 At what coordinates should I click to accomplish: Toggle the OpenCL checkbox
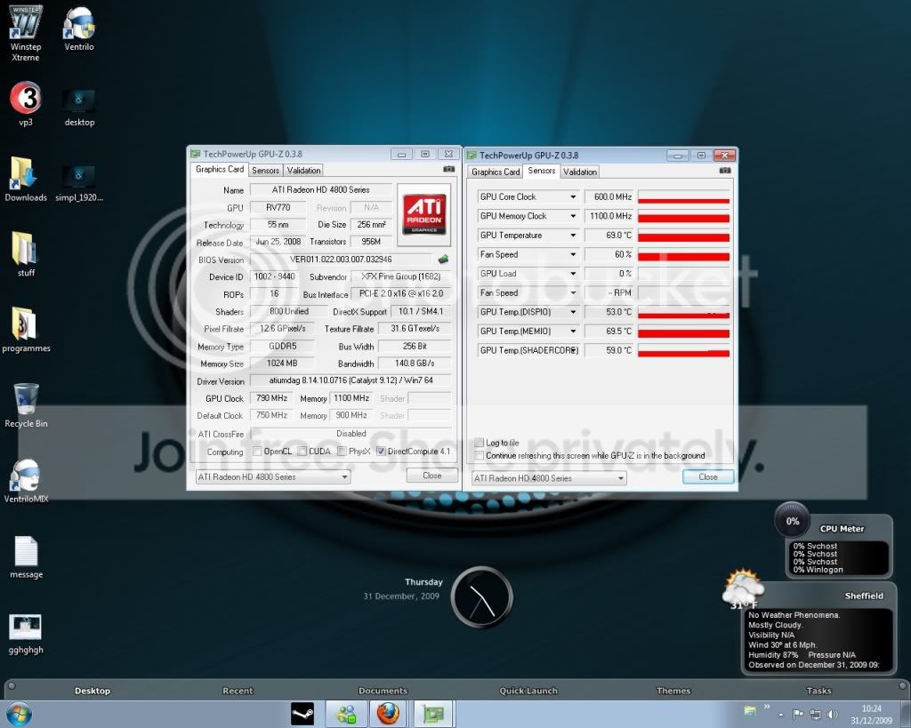pyautogui.click(x=257, y=451)
